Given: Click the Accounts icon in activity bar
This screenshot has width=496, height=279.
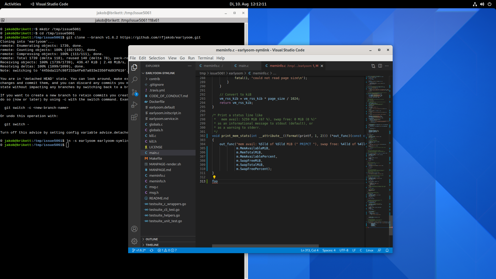Looking at the screenshot, I should (134, 229).
